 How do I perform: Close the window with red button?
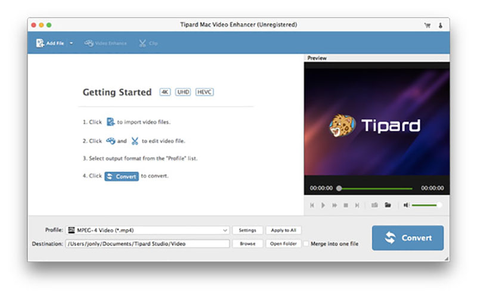[x=33, y=25]
